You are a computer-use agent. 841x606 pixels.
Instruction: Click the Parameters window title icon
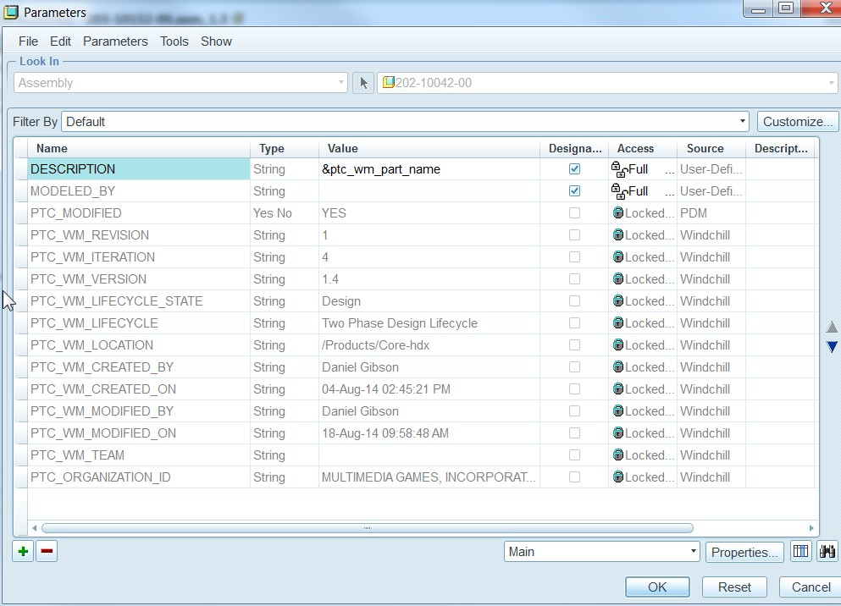(11, 12)
